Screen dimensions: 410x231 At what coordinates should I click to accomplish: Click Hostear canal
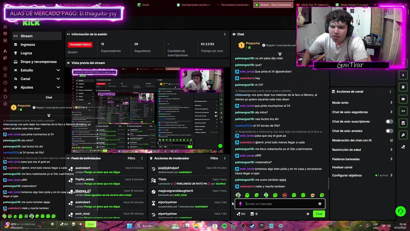342,167
